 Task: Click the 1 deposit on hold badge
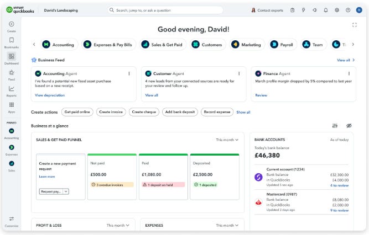coord(163,185)
